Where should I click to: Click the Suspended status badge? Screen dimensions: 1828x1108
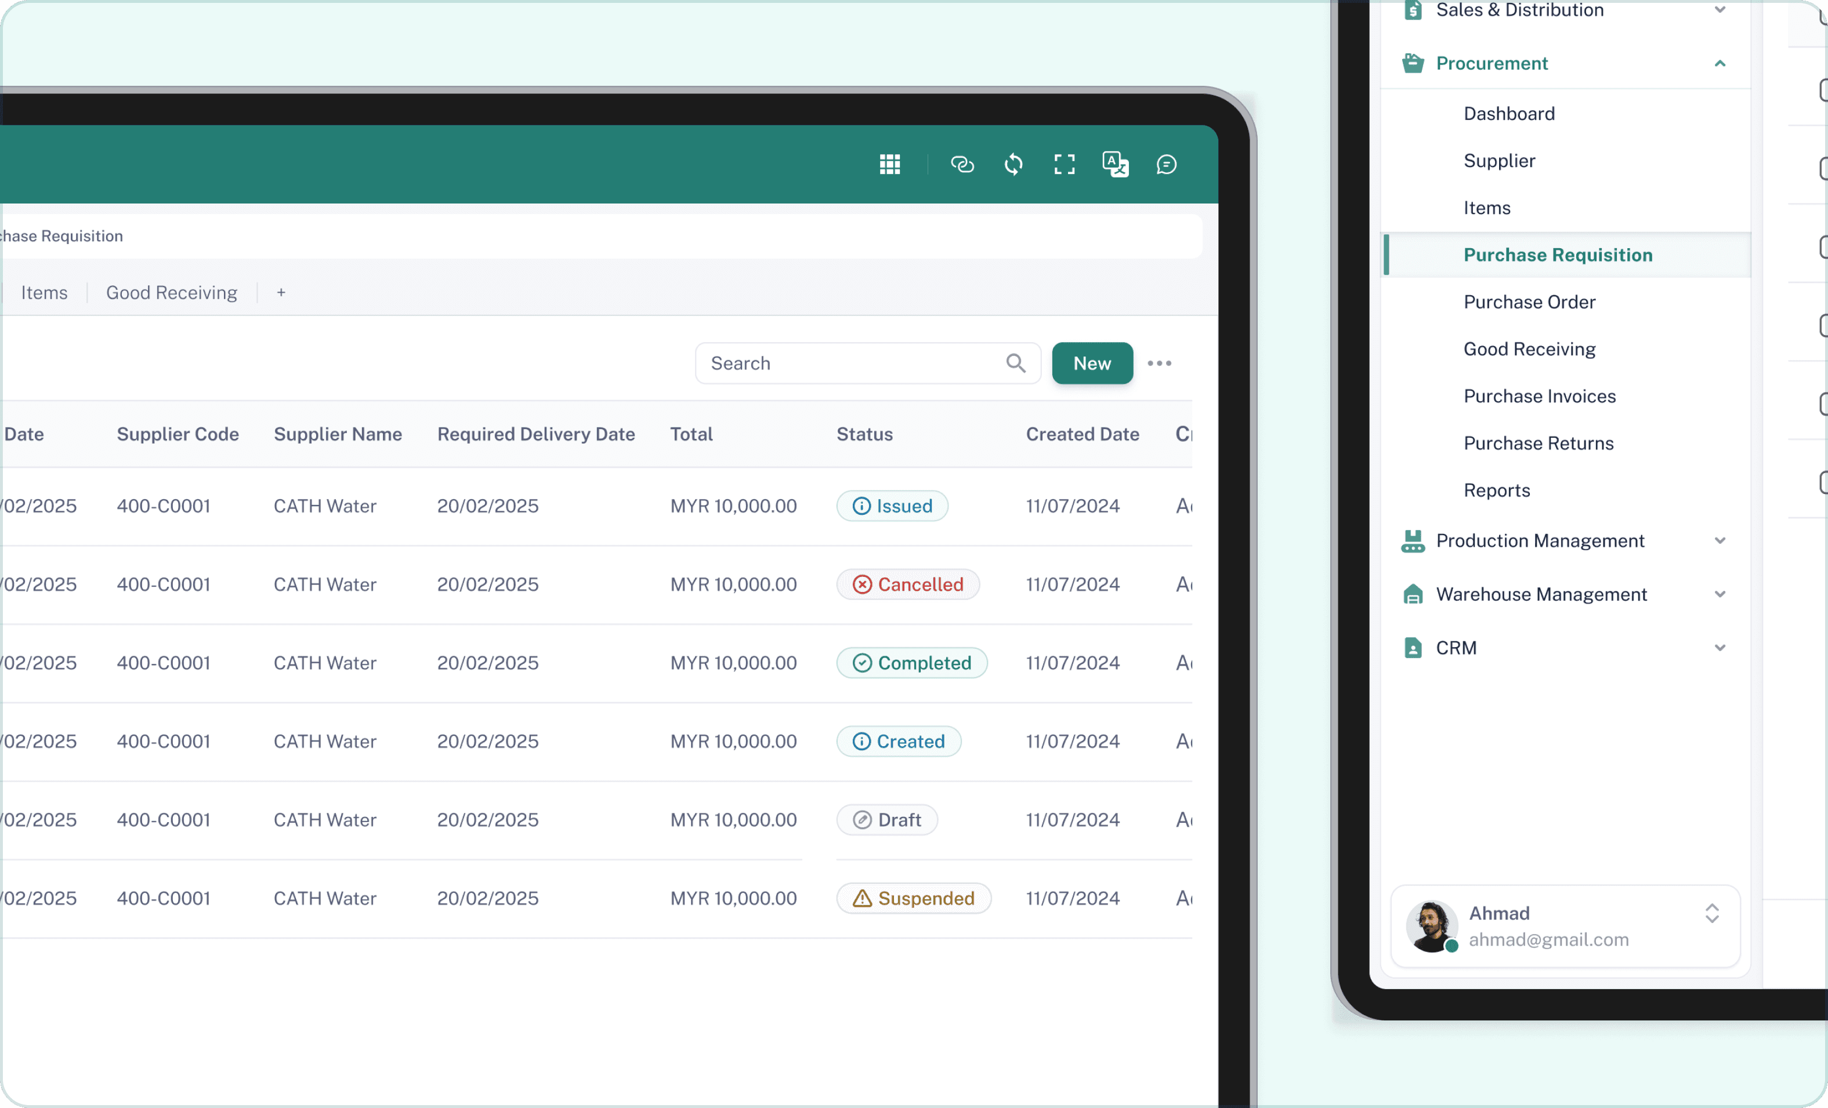[x=913, y=898]
